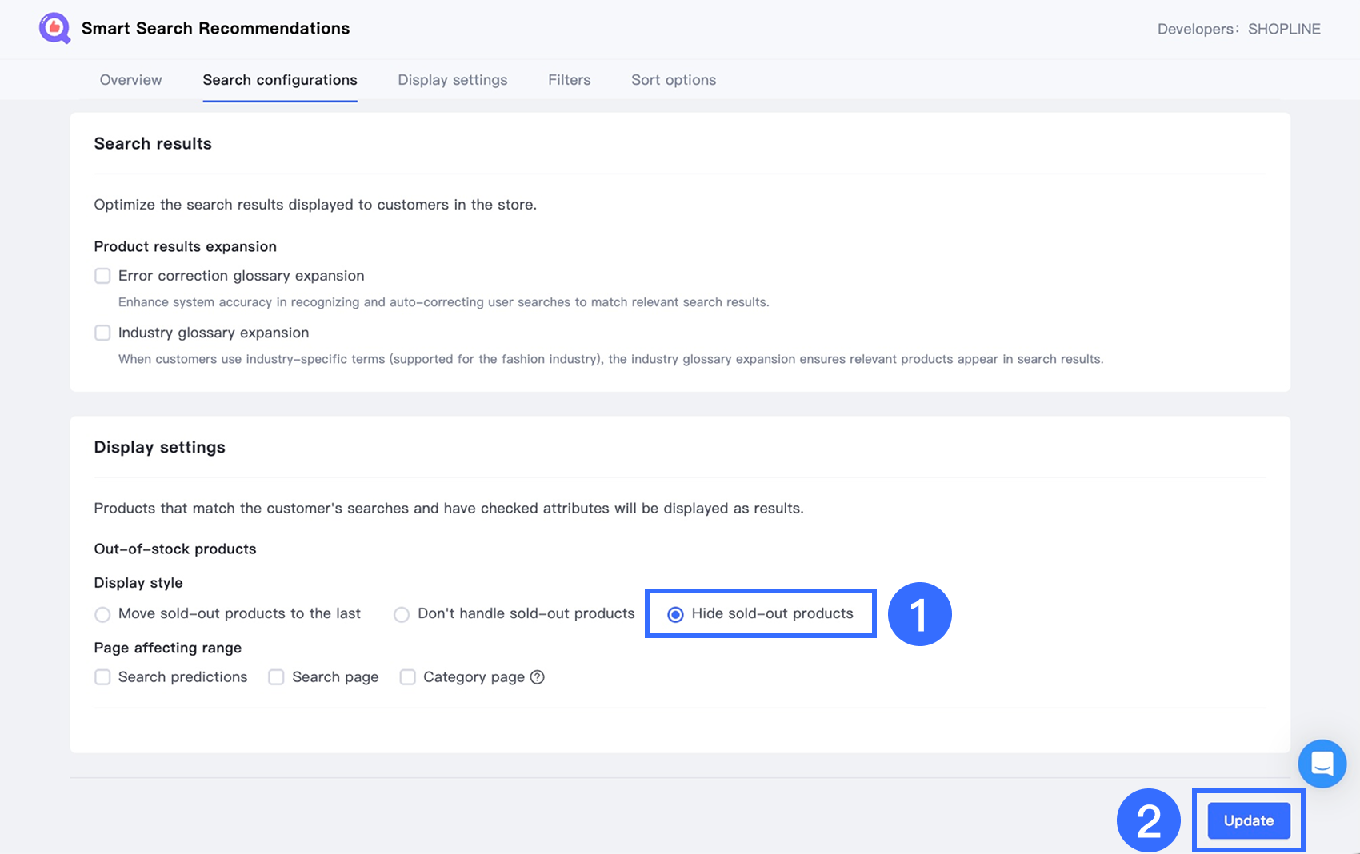This screenshot has width=1360, height=854.
Task: Open the chat support bubble icon
Action: coord(1322,764)
